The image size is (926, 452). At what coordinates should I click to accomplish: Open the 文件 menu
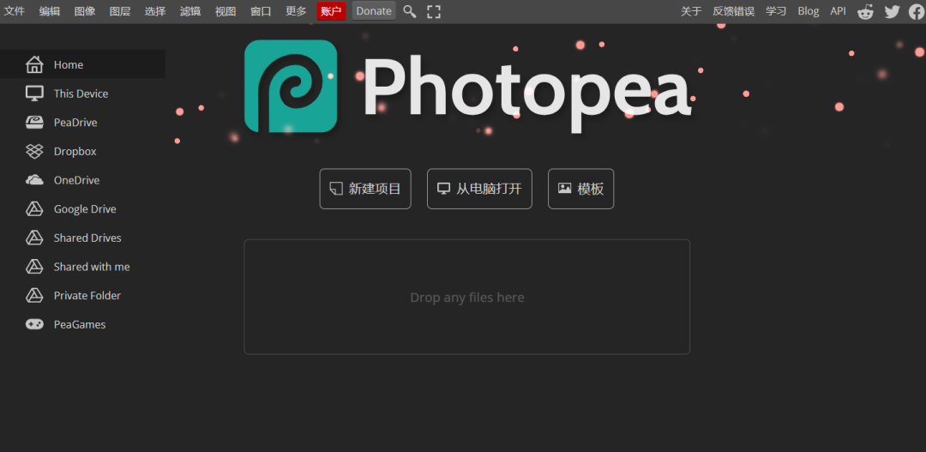[15, 11]
